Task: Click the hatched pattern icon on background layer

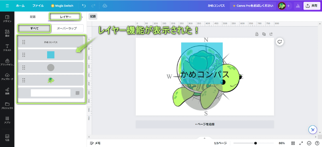Action: point(77,93)
